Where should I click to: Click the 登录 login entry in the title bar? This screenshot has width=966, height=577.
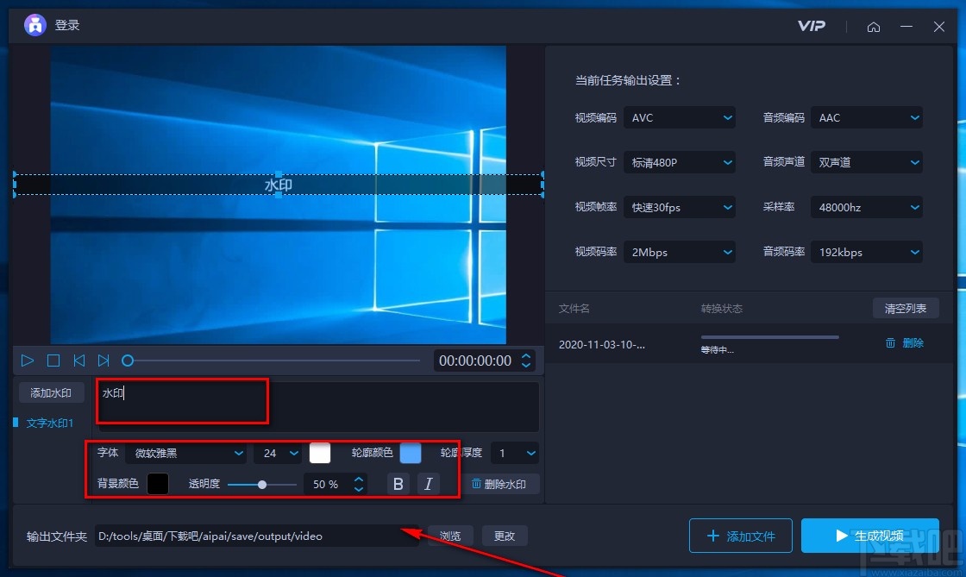68,25
